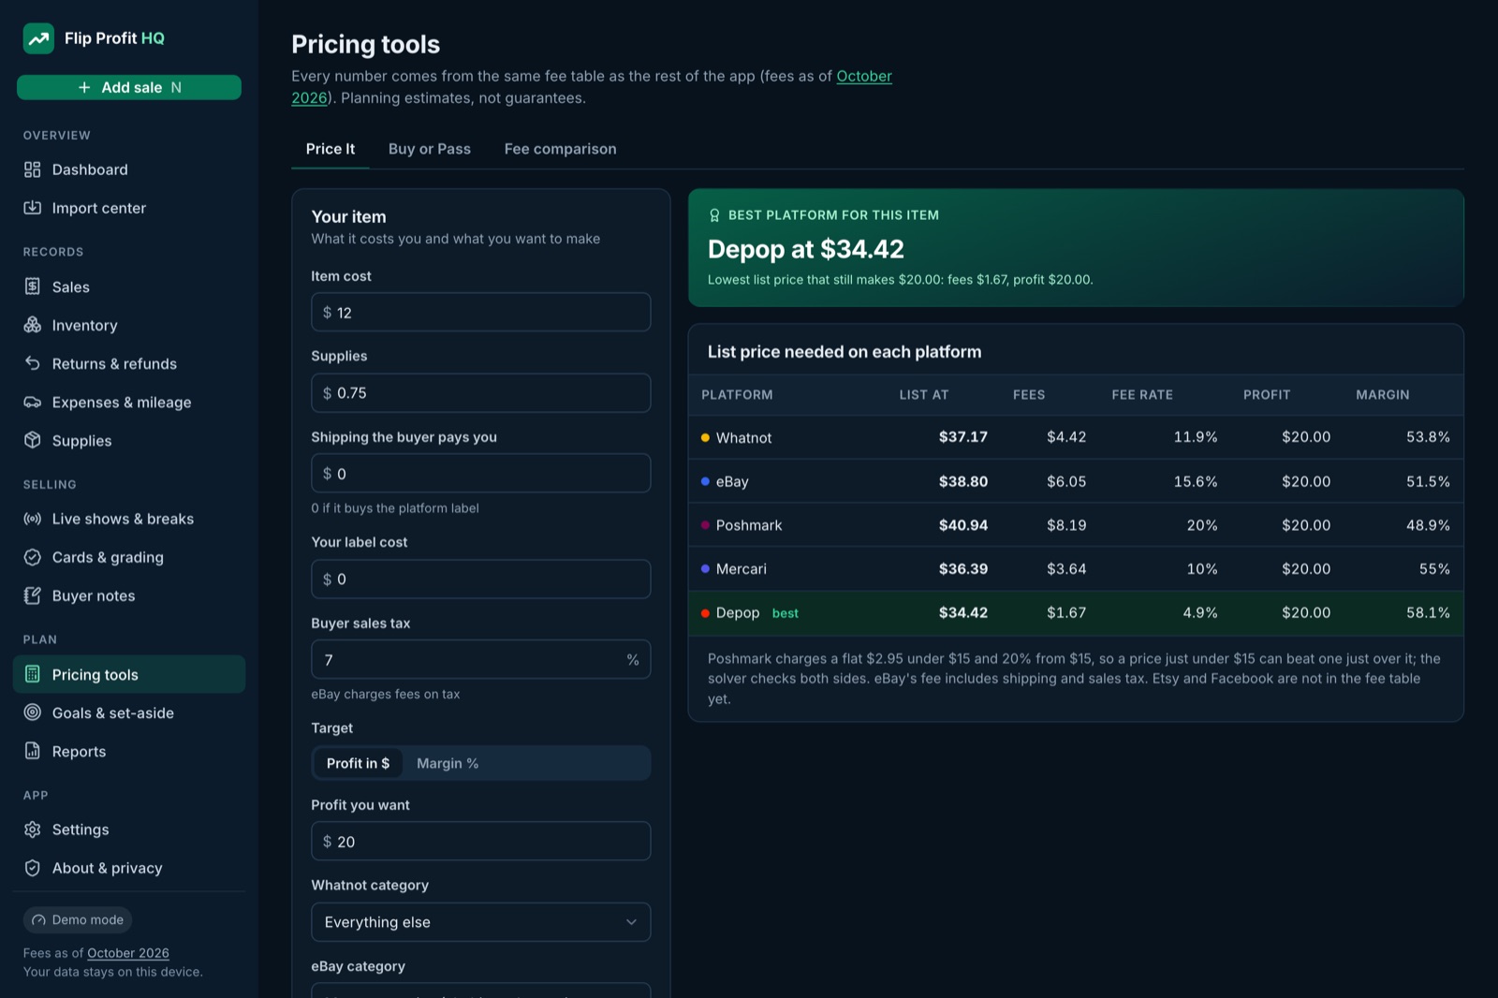Focus the Supplies input field

click(480, 393)
